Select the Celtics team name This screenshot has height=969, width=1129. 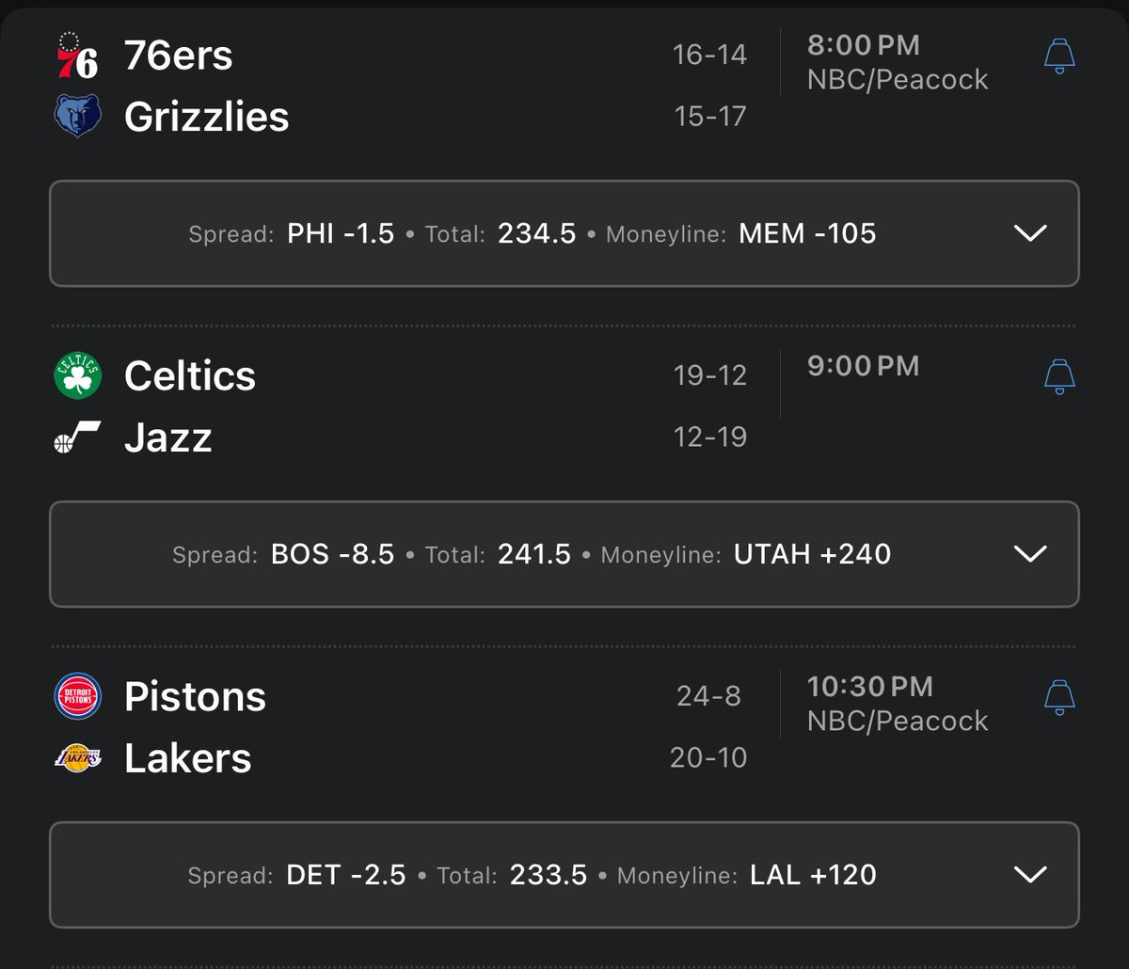[x=190, y=376]
